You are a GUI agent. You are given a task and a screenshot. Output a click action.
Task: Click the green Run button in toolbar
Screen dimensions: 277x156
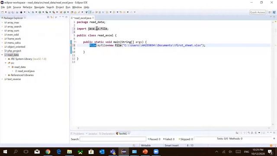pyautogui.click(x=40, y=12)
